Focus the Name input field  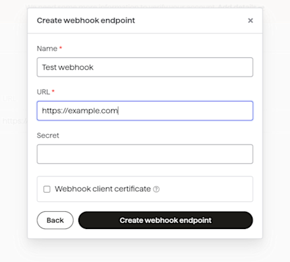[145, 67]
